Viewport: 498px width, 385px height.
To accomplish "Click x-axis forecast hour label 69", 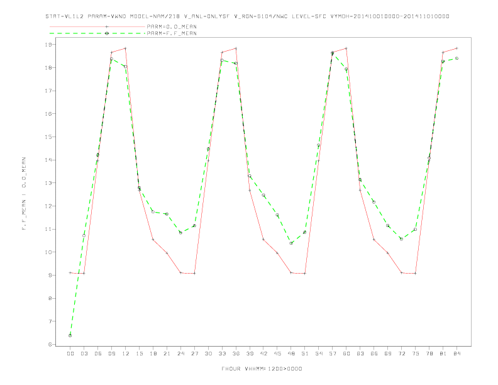I will 388,354.
